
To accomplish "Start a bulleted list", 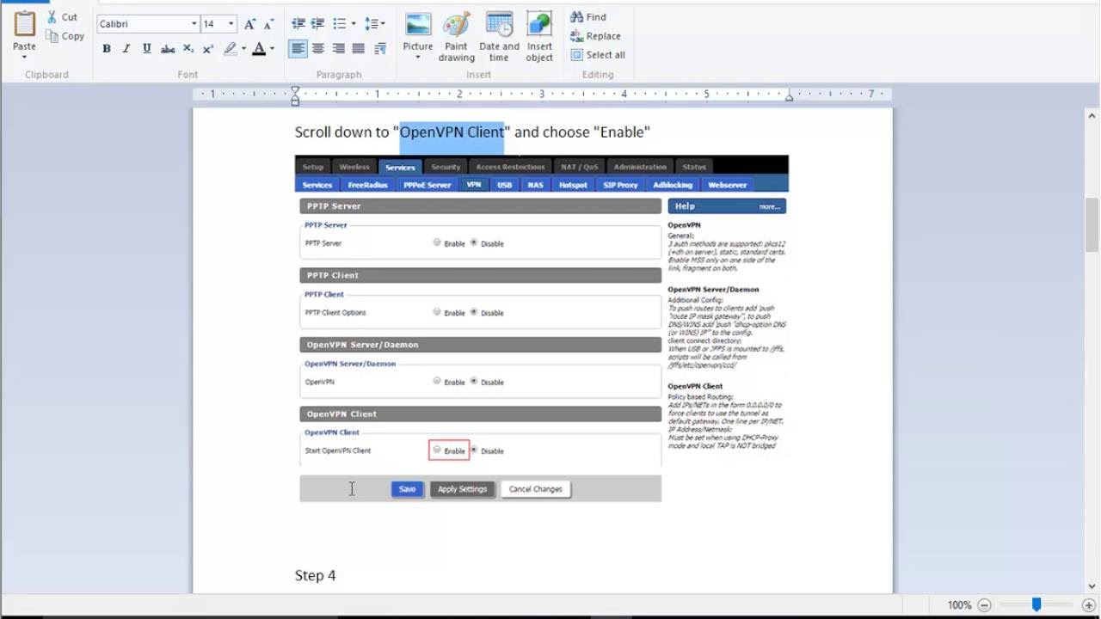I will click(x=340, y=24).
